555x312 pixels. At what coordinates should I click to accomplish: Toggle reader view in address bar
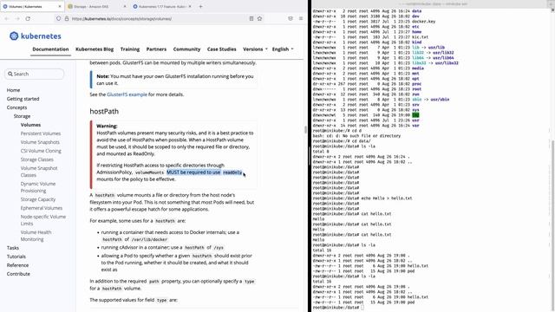(x=251, y=18)
